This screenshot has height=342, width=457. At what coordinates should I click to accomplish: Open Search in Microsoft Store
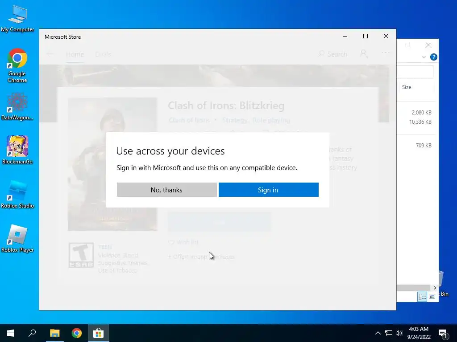coord(333,54)
